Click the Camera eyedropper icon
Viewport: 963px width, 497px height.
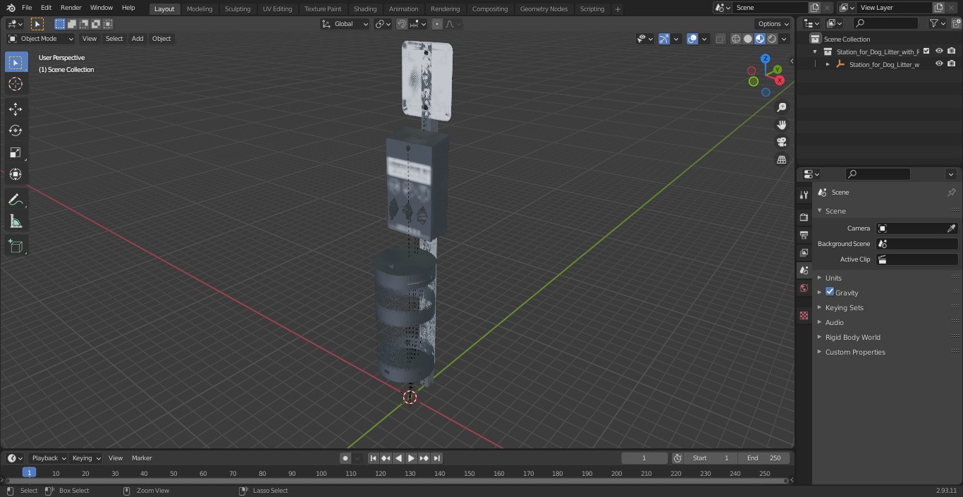[x=951, y=228]
